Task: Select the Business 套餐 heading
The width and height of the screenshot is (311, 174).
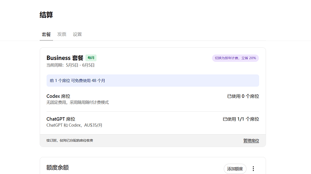Action: click(65, 58)
